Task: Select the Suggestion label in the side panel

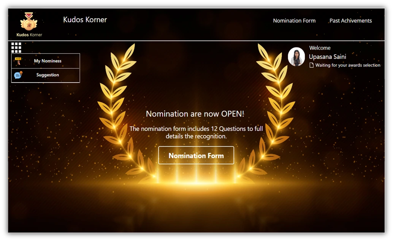Action: pyautogui.click(x=48, y=75)
